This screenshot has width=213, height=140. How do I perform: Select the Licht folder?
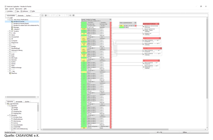tap(13, 54)
